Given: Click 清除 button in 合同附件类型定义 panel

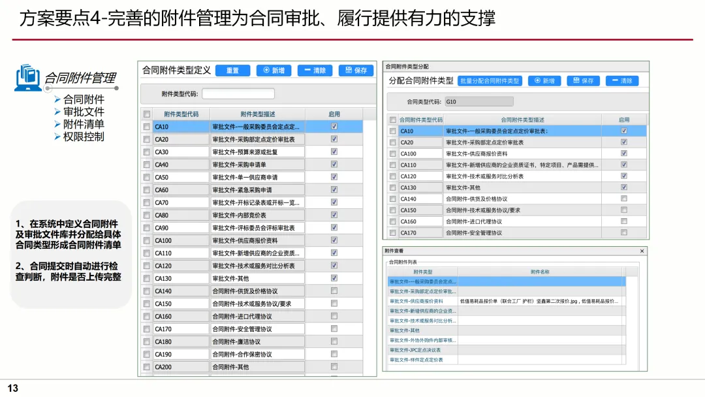Looking at the screenshot, I should 315,71.
